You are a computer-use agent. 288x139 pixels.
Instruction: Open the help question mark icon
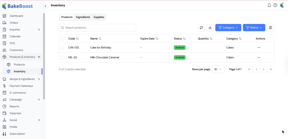click(x=275, y=5)
